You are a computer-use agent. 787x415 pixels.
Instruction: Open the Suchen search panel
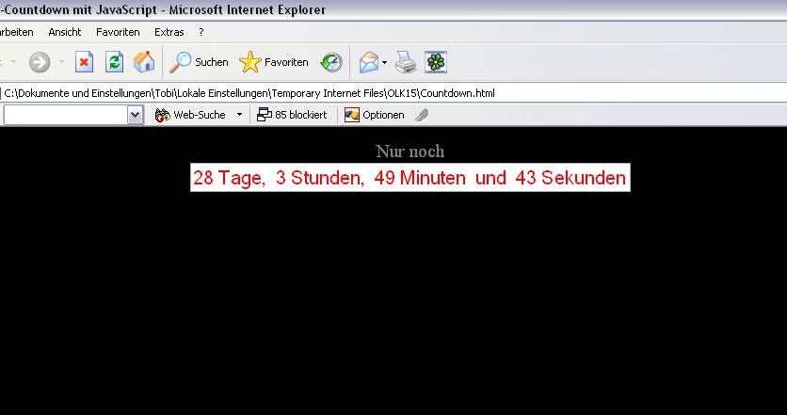tap(199, 62)
